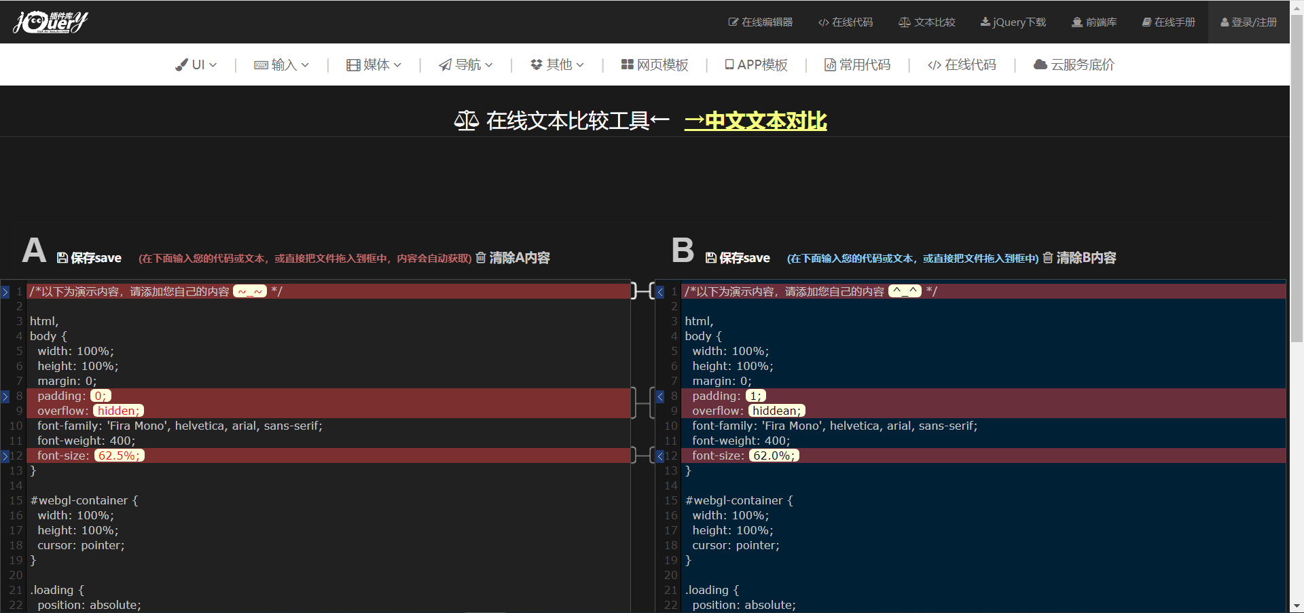This screenshot has height=613, width=1304.
Task: Save panel B content with 保存save
Action: (738, 258)
